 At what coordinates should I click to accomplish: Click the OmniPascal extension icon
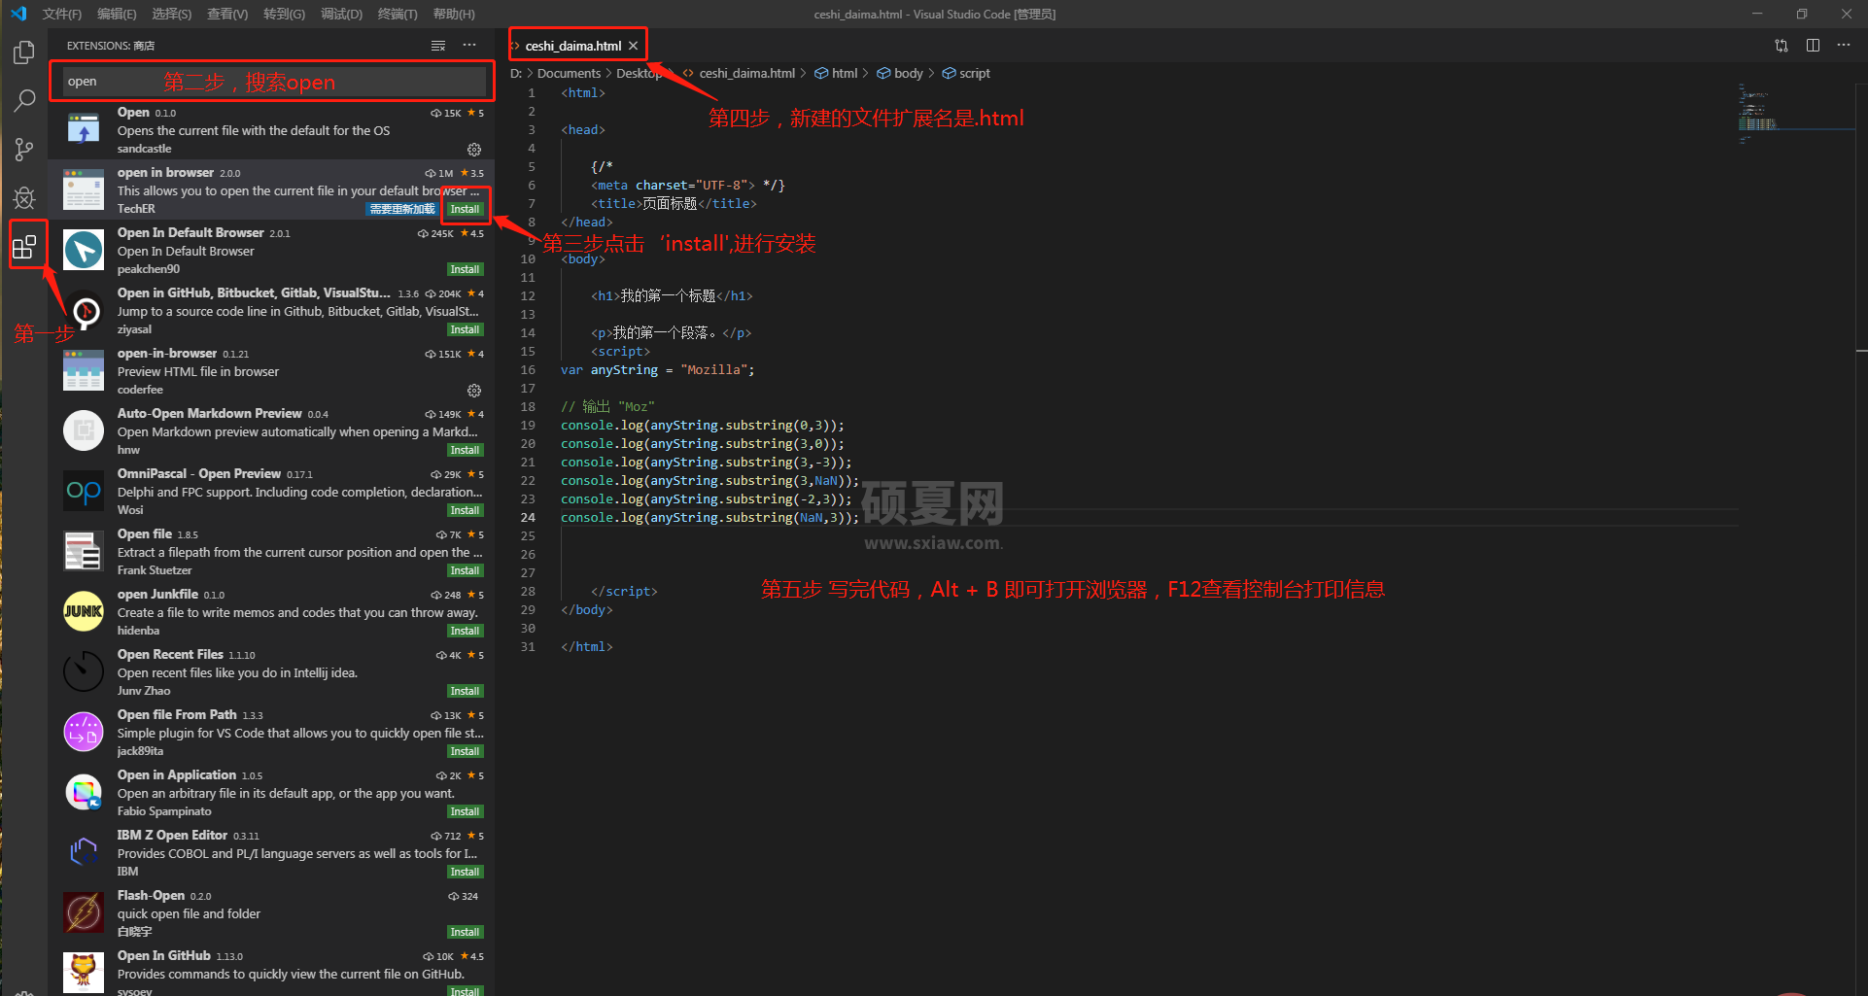pyautogui.click(x=84, y=492)
